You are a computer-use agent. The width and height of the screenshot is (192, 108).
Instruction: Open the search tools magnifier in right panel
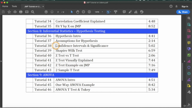(x=189, y=18)
